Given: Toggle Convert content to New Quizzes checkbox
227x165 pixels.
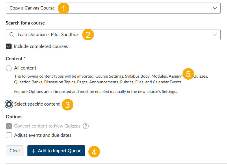Looking at the screenshot, I should 9,126.
